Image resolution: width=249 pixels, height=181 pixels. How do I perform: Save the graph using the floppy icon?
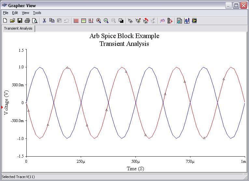20,21
